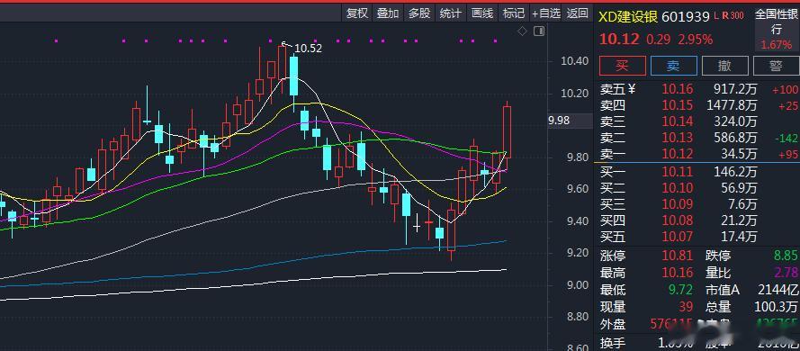The image size is (800, 351).
Task: Click sector change 1.67%
Action: [x=777, y=45]
